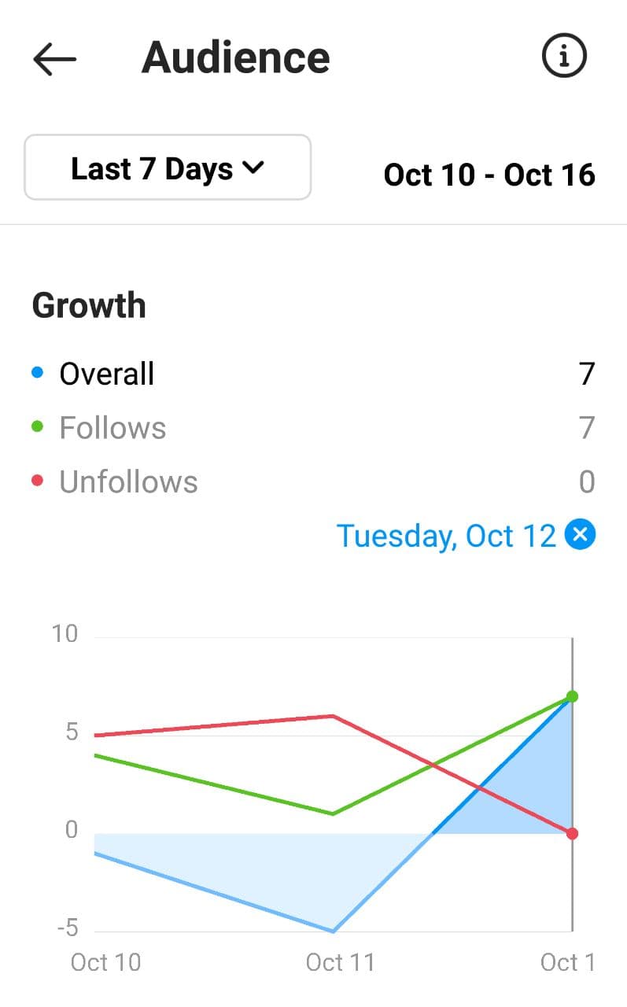Click the chevron beside Last 7 Days

click(253, 168)
